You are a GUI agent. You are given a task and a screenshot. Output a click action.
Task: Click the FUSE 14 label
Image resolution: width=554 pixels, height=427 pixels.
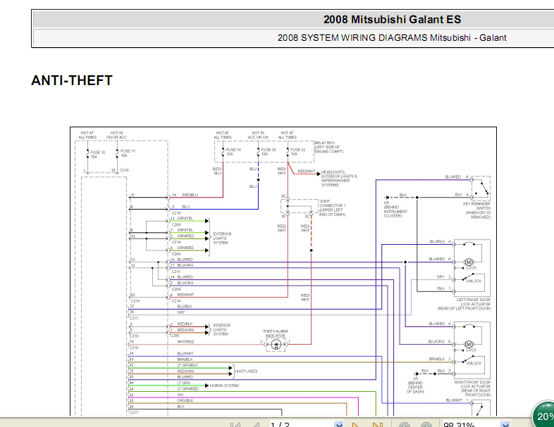233,150
